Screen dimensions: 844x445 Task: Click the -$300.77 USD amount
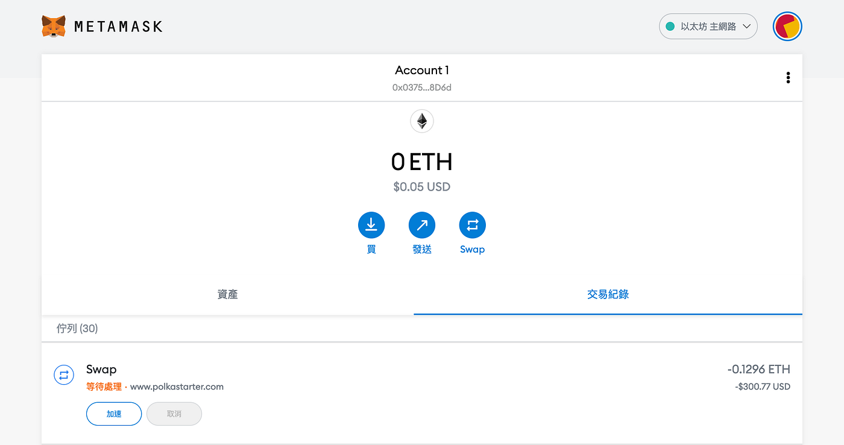tap(763, 387)
